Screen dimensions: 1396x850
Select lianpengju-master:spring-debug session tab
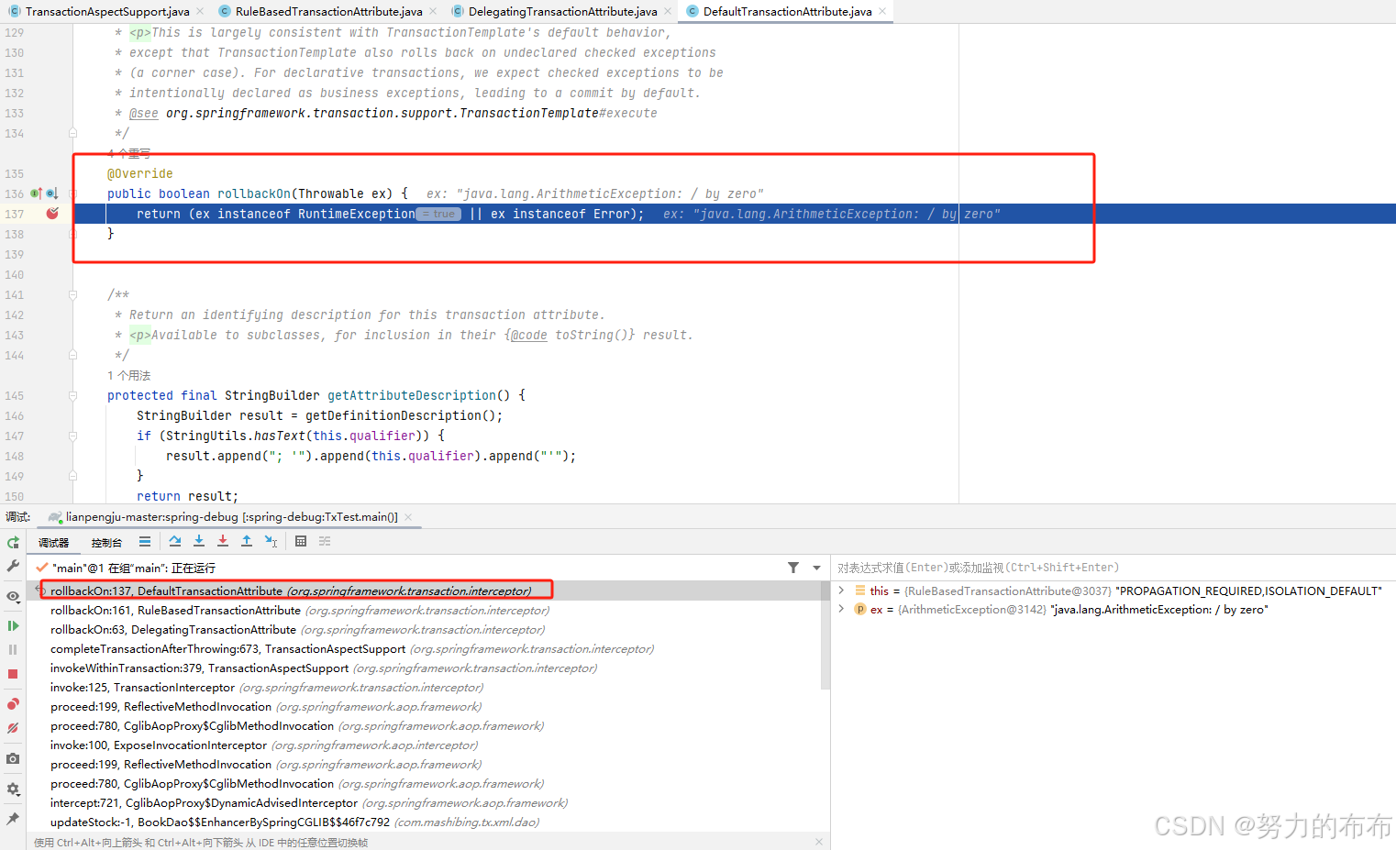231,517
